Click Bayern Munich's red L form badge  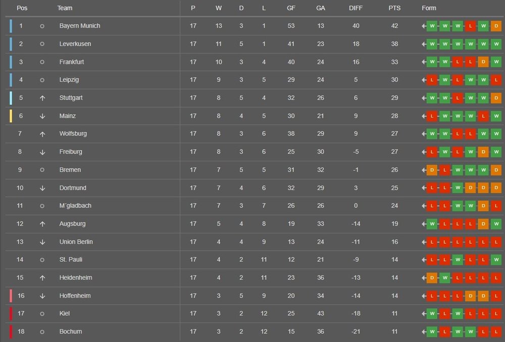[x=470, y=26]
